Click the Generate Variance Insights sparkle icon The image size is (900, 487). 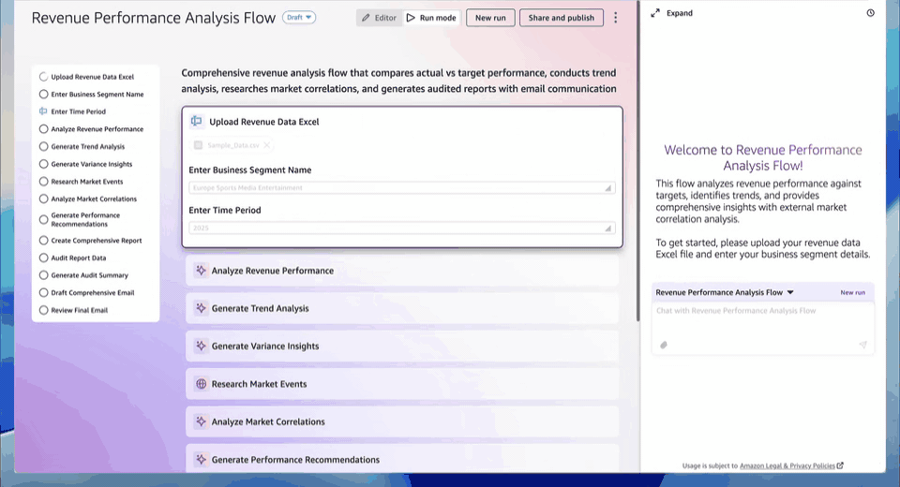click(x=201, y=346)
